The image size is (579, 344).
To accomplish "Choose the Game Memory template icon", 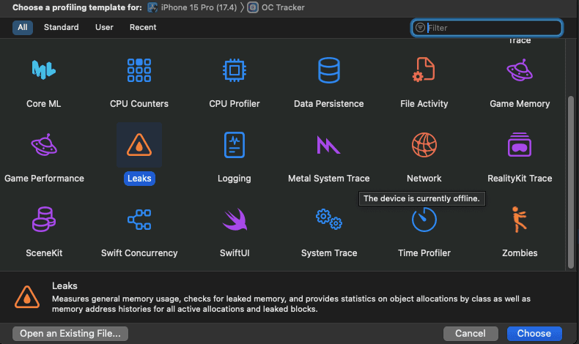I will coord(519,70).
